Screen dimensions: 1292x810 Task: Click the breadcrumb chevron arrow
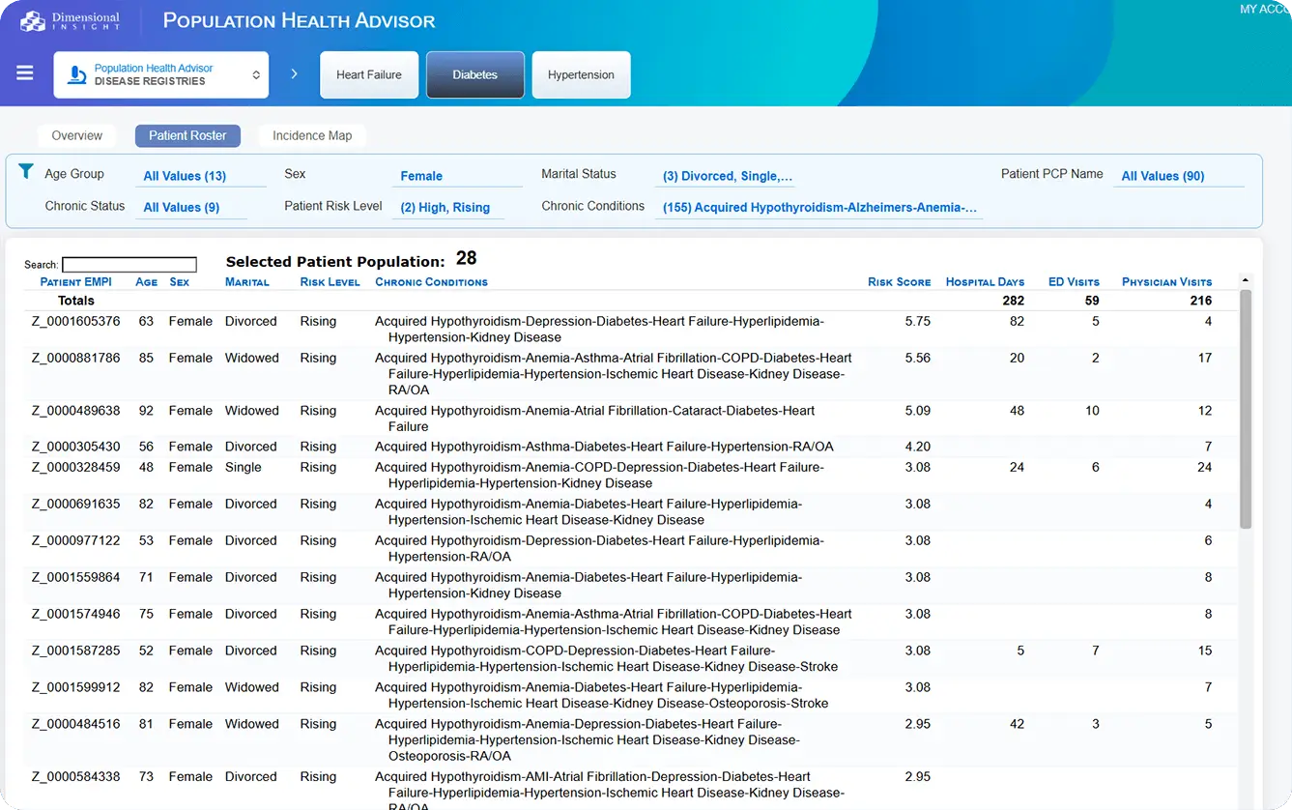pos(295,74)
